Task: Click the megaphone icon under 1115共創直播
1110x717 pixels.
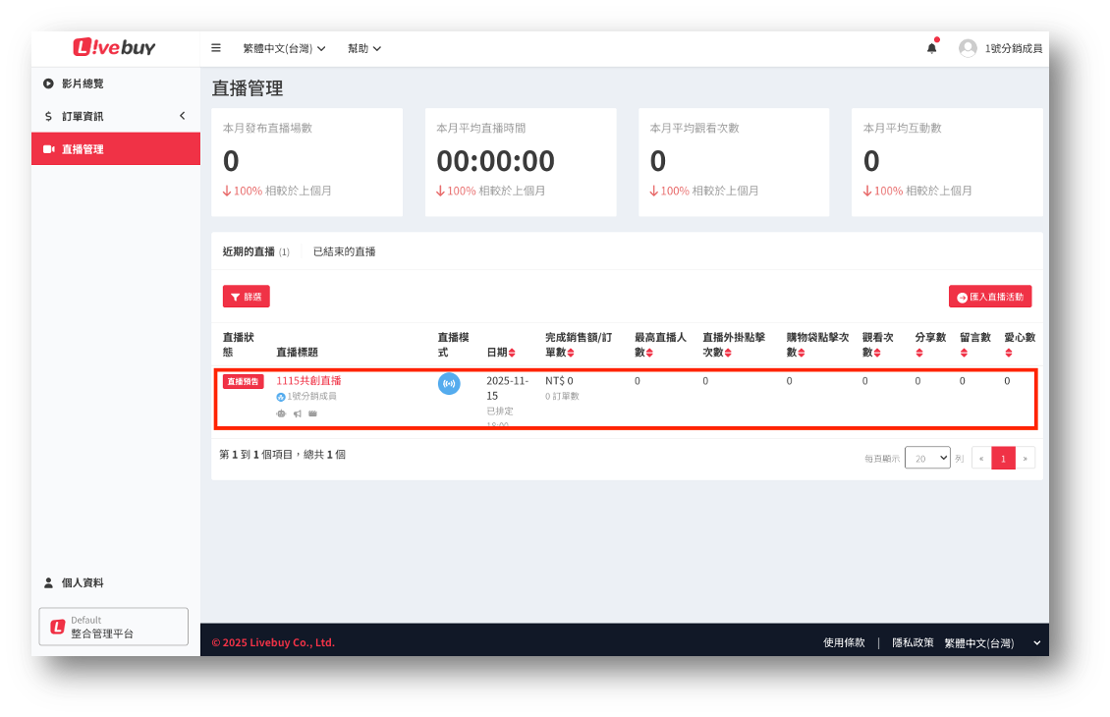Action: [298, 414]
